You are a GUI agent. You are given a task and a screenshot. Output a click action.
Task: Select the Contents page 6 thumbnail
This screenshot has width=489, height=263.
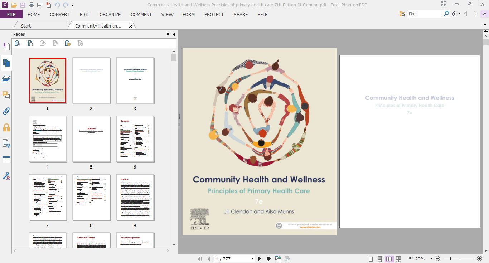[135, 139]
